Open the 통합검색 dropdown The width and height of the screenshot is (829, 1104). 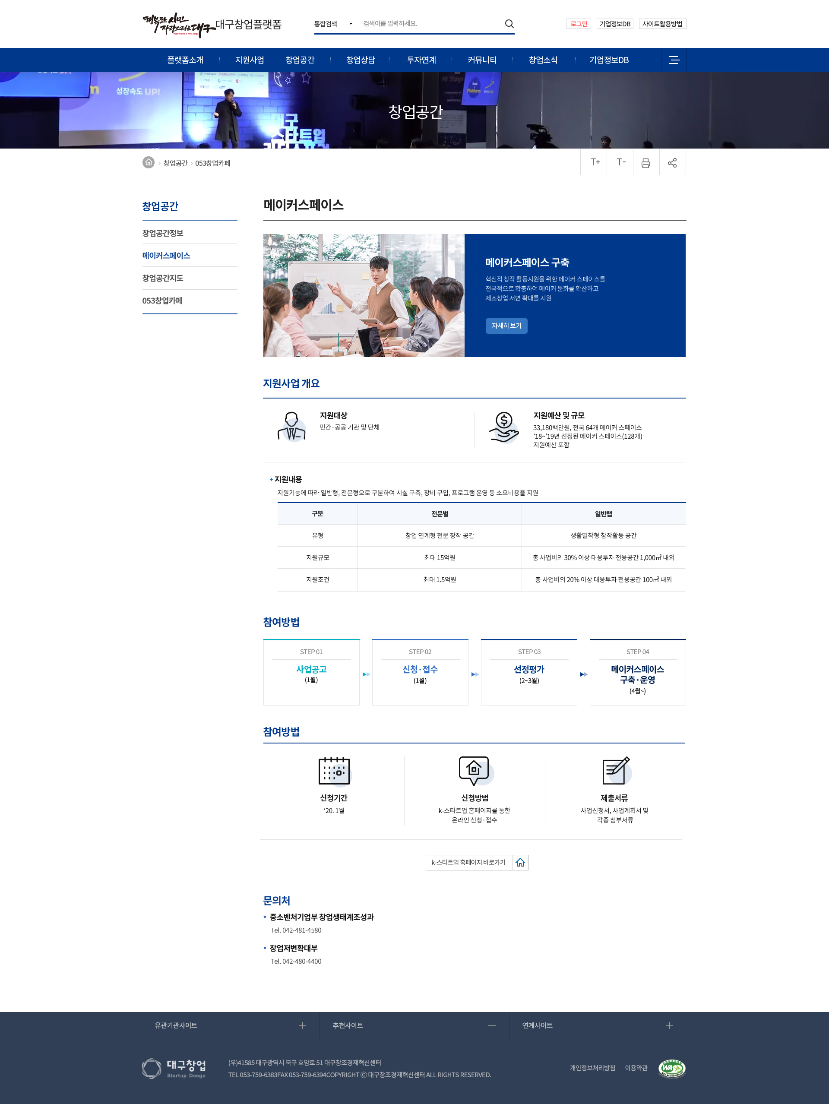pos(332,24)
